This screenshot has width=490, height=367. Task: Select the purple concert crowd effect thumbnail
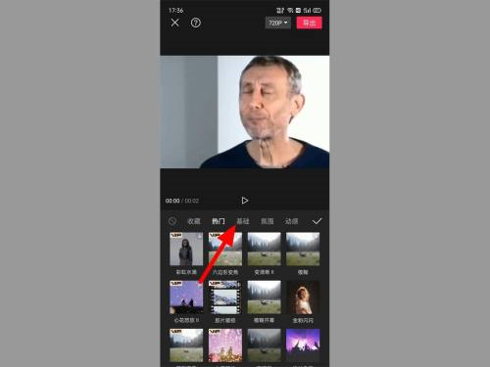click(x=303, y=345)
